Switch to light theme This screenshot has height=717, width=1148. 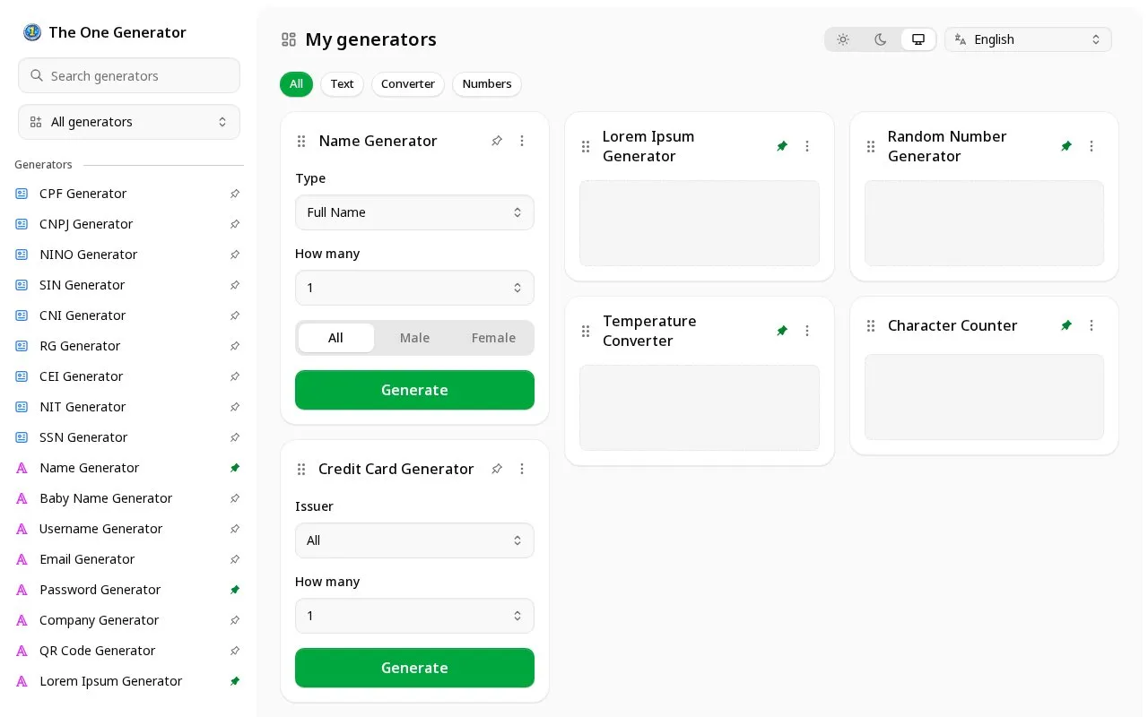point(843,39)
